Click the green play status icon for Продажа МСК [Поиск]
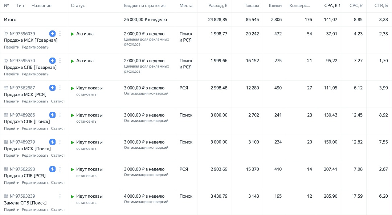 point(73,142)
